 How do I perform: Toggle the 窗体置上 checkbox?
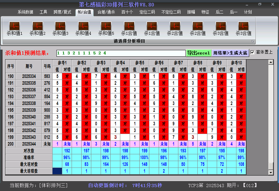click(253, 52)
